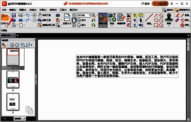Select the Perimeter measurement tool

tap(185, 20)
